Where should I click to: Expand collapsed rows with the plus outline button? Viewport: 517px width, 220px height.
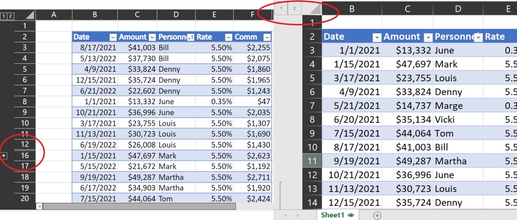pyautogui.click(x=4, y=155)
